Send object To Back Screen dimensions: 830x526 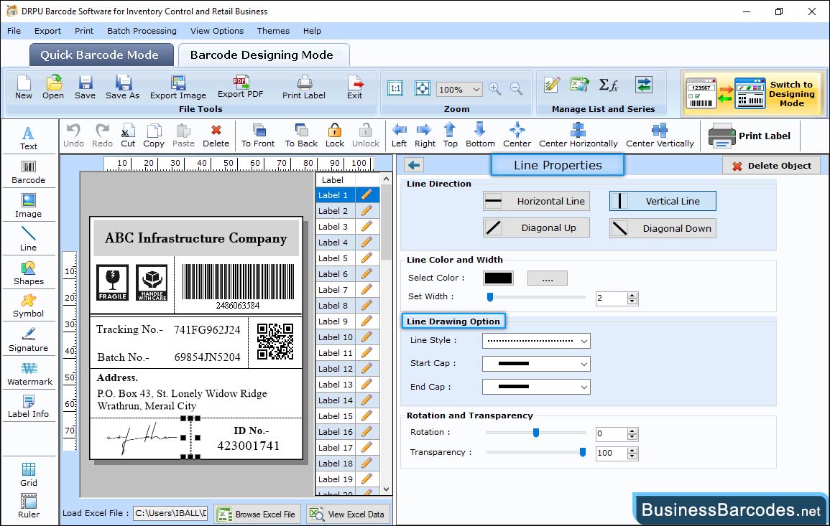pyautogui.click(x=301, y=136)
